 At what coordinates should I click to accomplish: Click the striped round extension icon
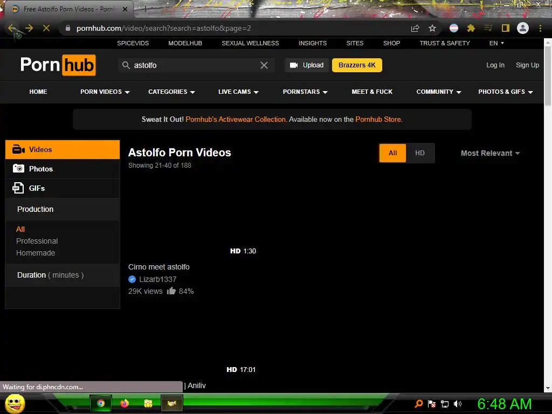pos(454,28)
